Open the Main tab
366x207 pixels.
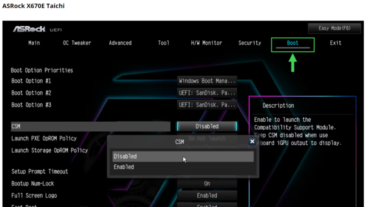point(34,43)
